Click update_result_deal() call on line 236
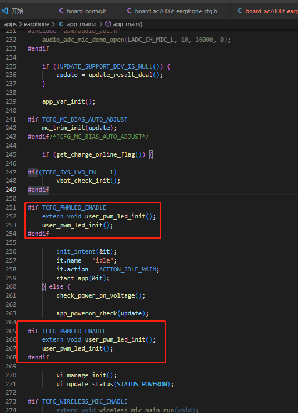Screen dimensions: 298x413 coord(124,75)
